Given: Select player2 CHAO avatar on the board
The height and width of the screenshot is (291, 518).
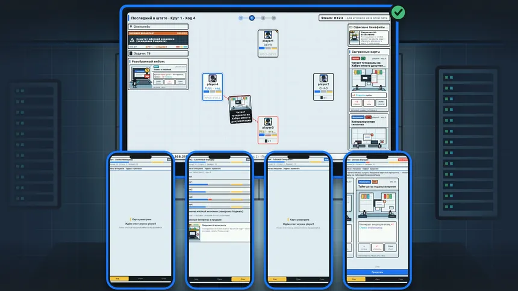Looking at the screenshot, I should pyautogui.click(x=323, y=79).
